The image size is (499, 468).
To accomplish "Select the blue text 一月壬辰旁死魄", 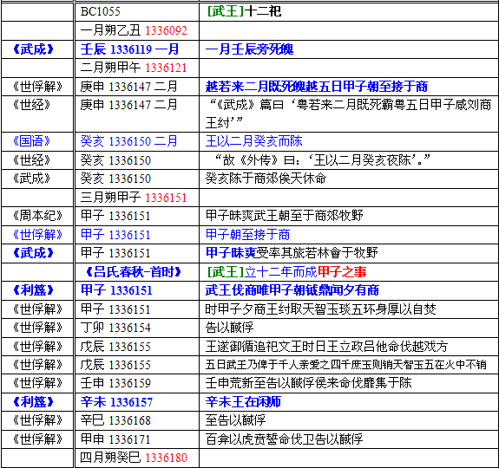I will click(x=249, y=49).
